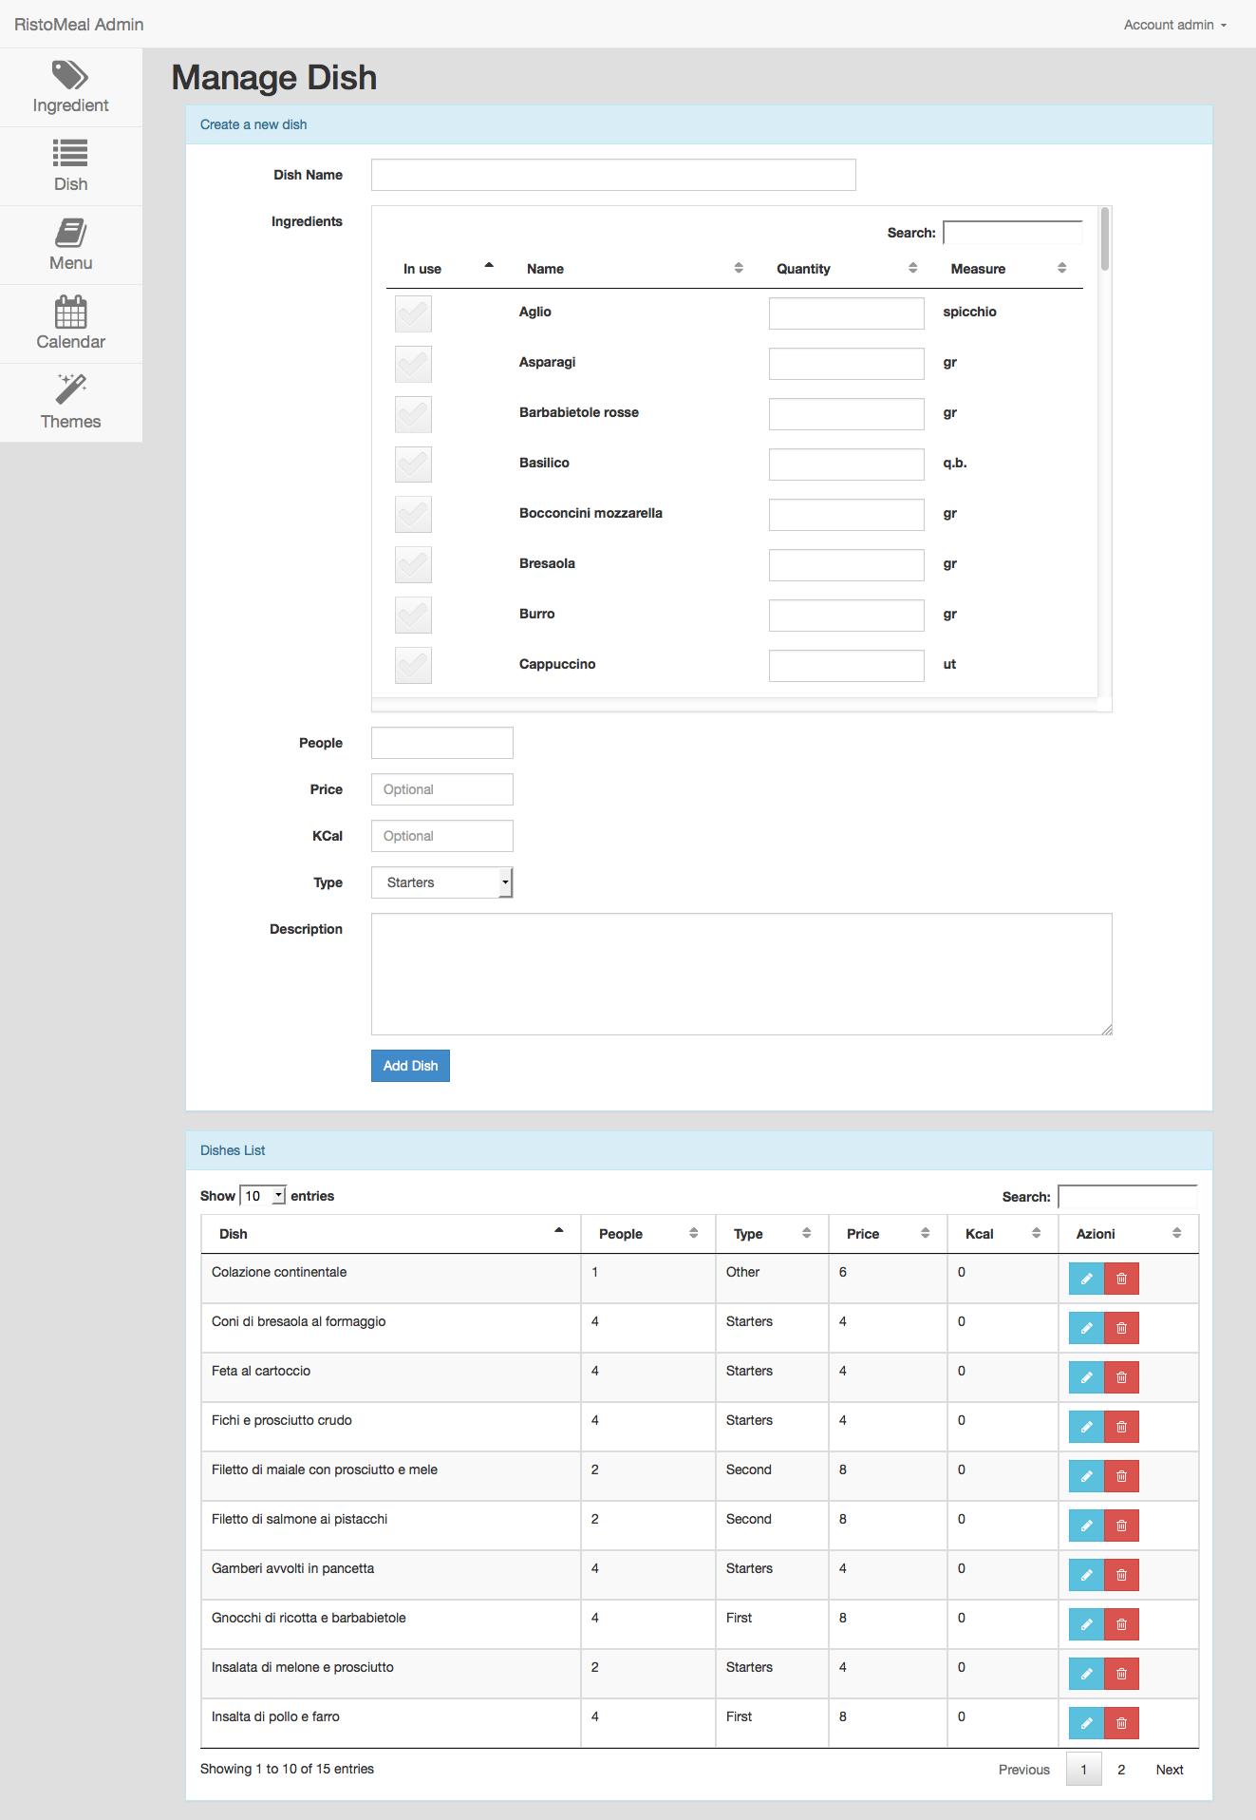Sort dishes list by Price column
The width and height of the screenshot is (1256, 1820).
[x=888, y=1234]
